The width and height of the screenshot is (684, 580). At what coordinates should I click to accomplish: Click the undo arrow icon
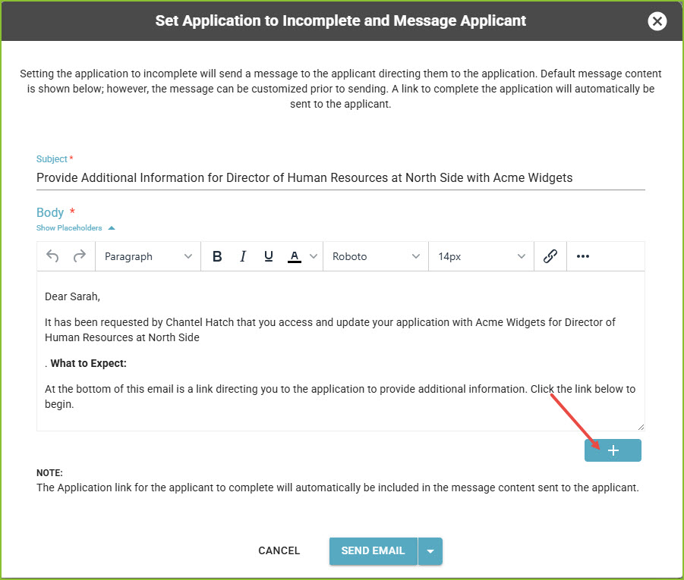pos(52,256)
